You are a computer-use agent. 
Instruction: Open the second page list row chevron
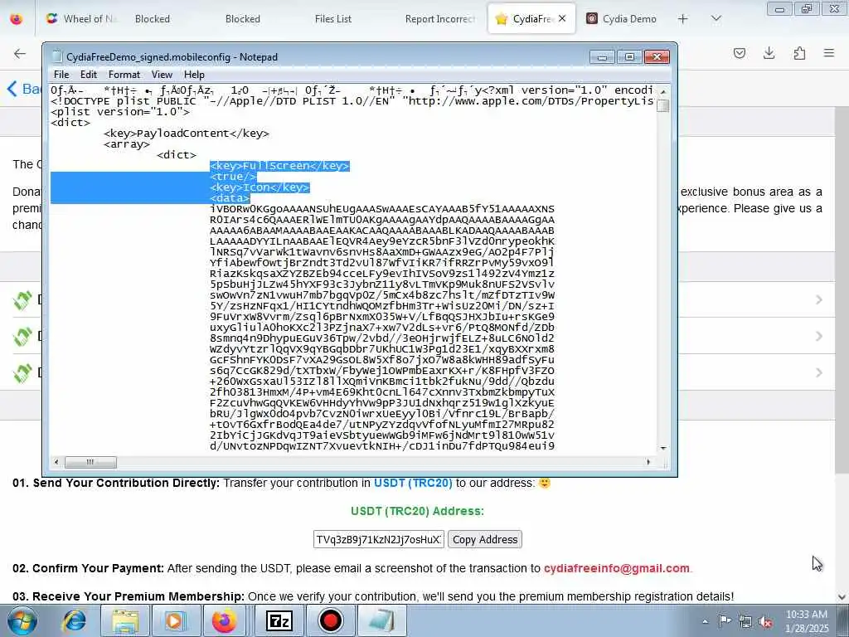[818, 336]
